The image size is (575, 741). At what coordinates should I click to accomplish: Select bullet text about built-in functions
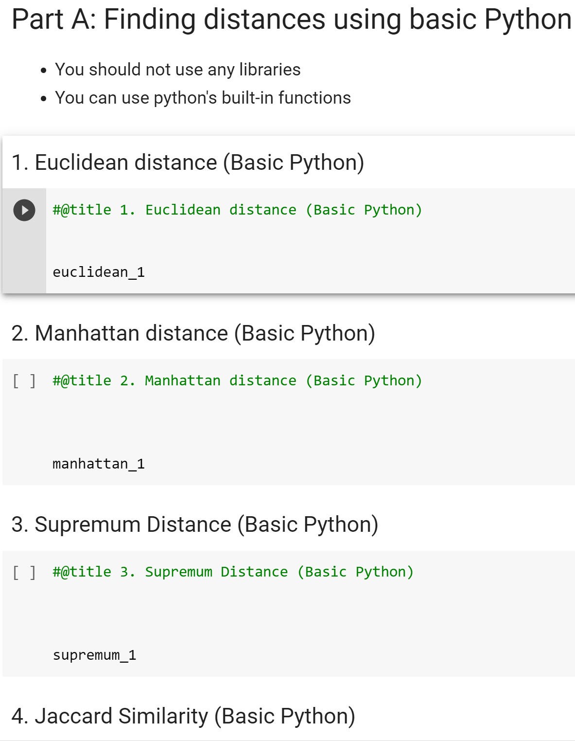(203, 97)
